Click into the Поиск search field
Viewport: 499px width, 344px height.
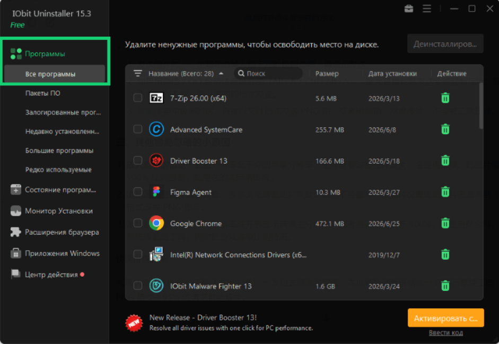tap(268, 74)
